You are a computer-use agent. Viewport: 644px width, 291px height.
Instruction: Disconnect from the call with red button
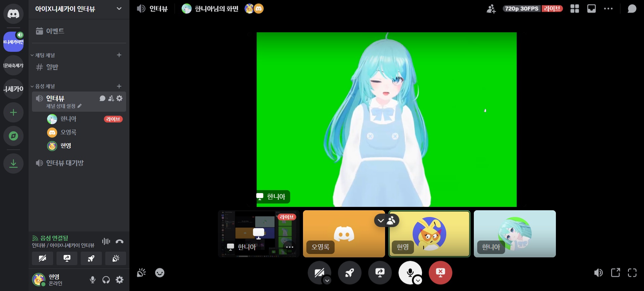441,272
